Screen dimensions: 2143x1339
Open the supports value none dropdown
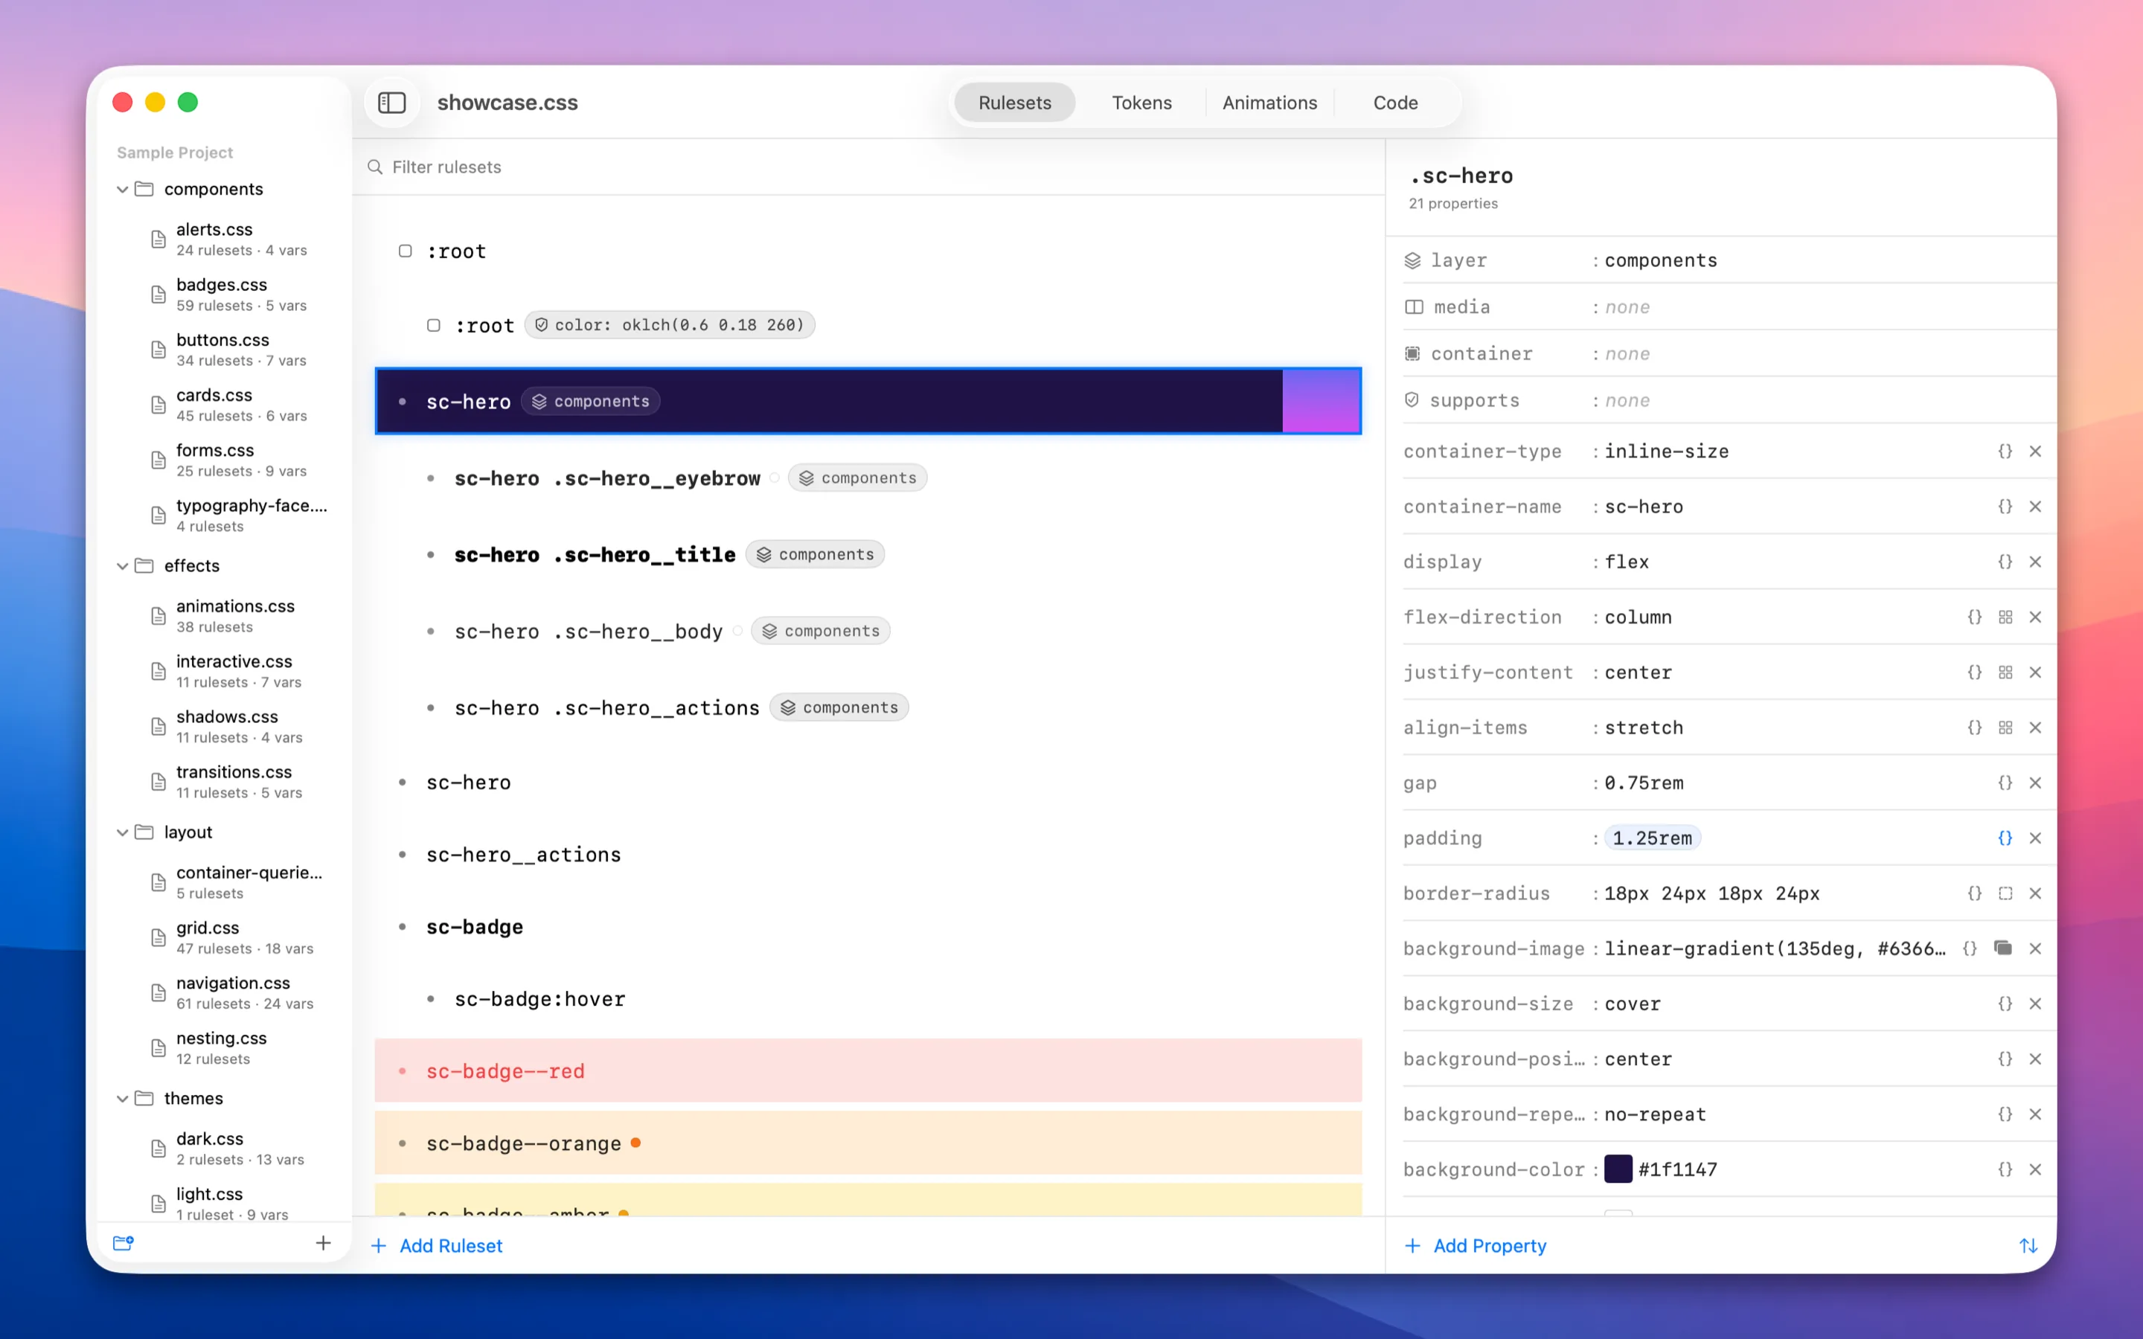tap(1627, 400)
